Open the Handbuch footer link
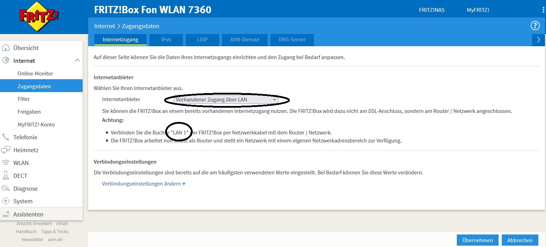 click(x=26, y=231)
